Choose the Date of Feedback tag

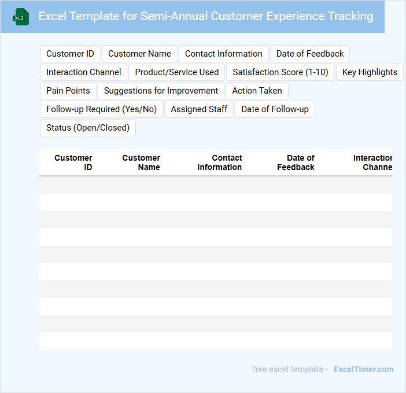pos(310,54)
